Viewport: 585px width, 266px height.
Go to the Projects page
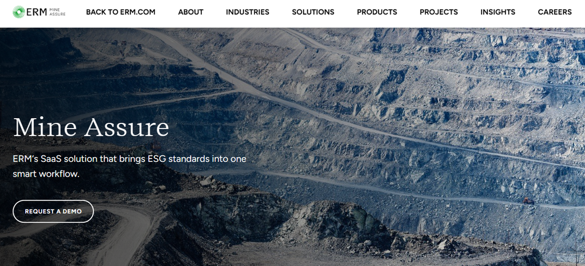pyautogui.click(x=439, y=12)
